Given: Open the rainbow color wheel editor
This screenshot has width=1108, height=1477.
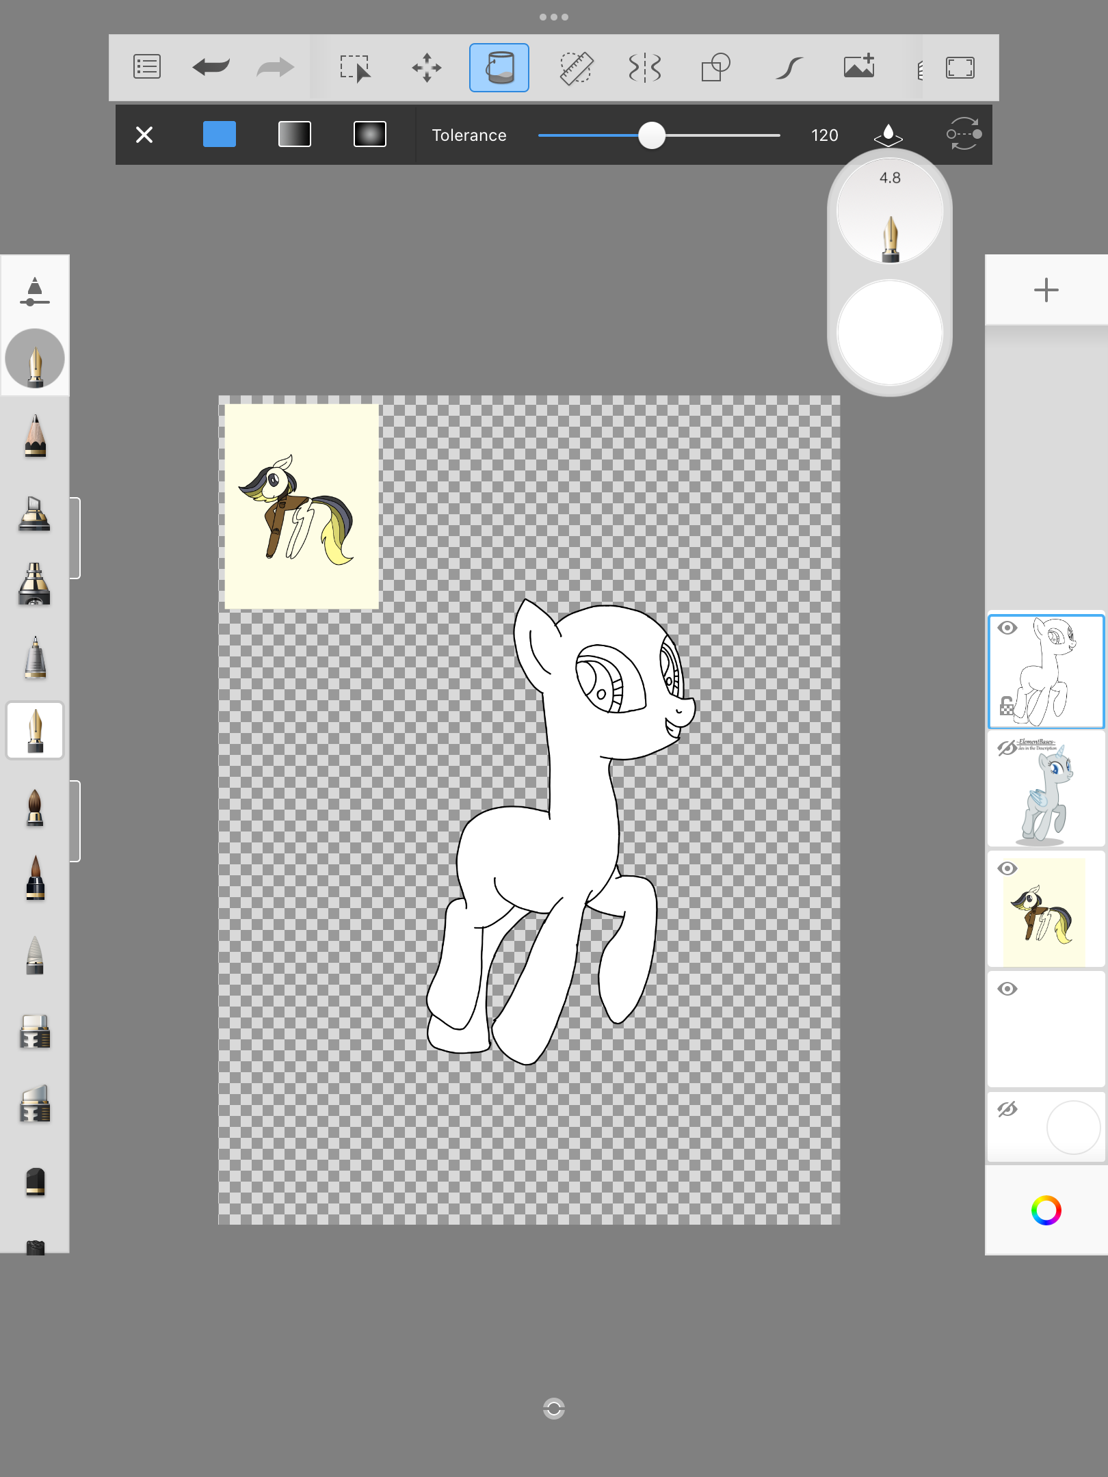Looking at the screenshot, I should click(1046, 1210).
